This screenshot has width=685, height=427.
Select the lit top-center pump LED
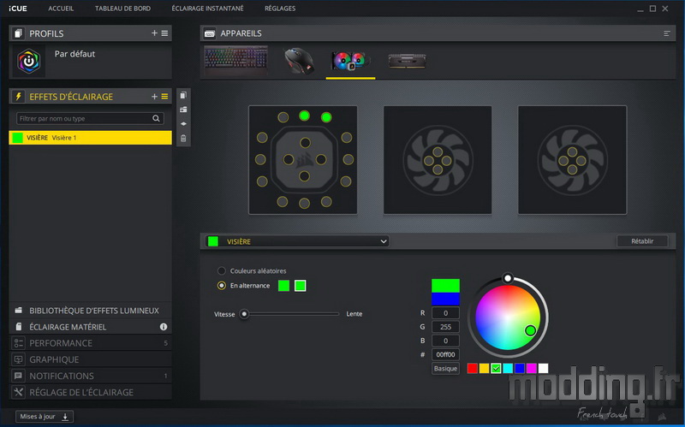(305, 116)
